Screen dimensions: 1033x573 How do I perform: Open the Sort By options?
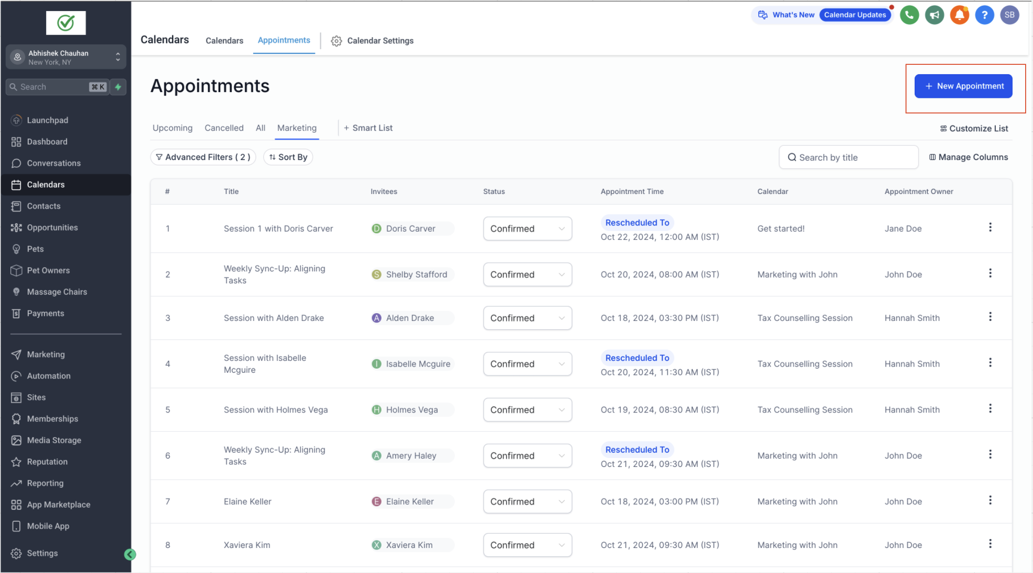click(288, 157)
